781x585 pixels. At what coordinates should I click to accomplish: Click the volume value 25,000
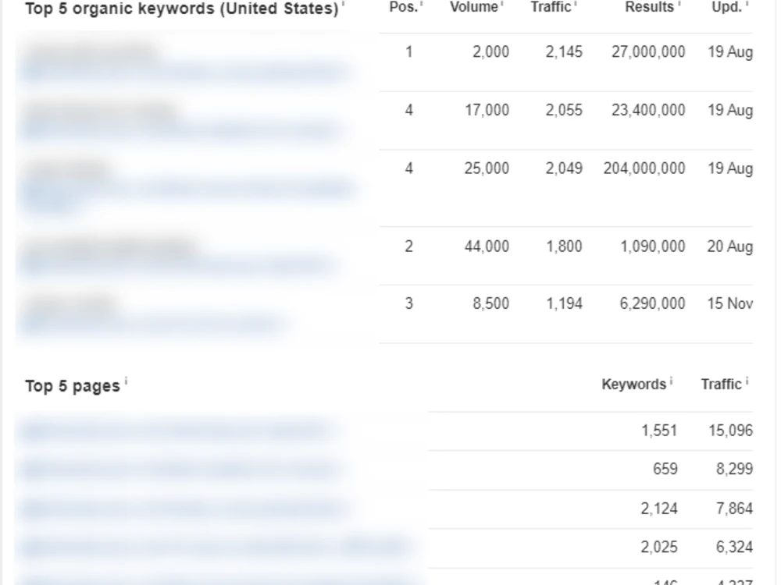(487, 168)
